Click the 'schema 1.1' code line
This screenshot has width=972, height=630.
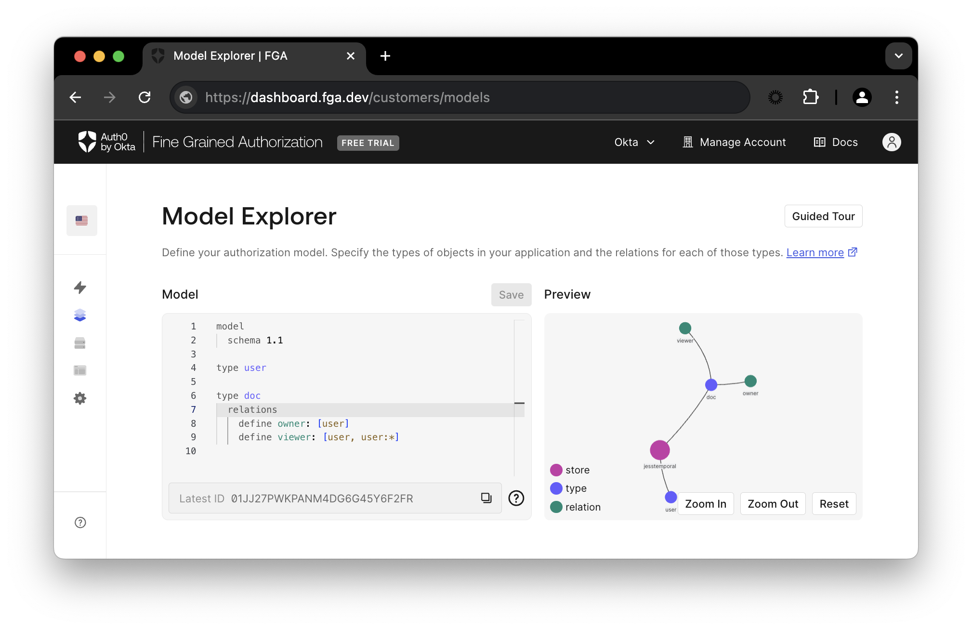255,340
